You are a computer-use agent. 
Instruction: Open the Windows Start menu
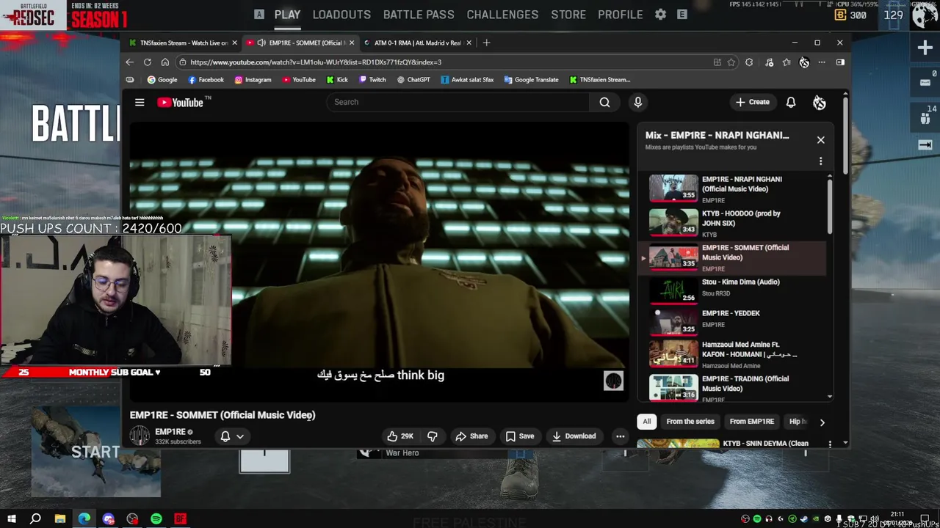[11, 519]
